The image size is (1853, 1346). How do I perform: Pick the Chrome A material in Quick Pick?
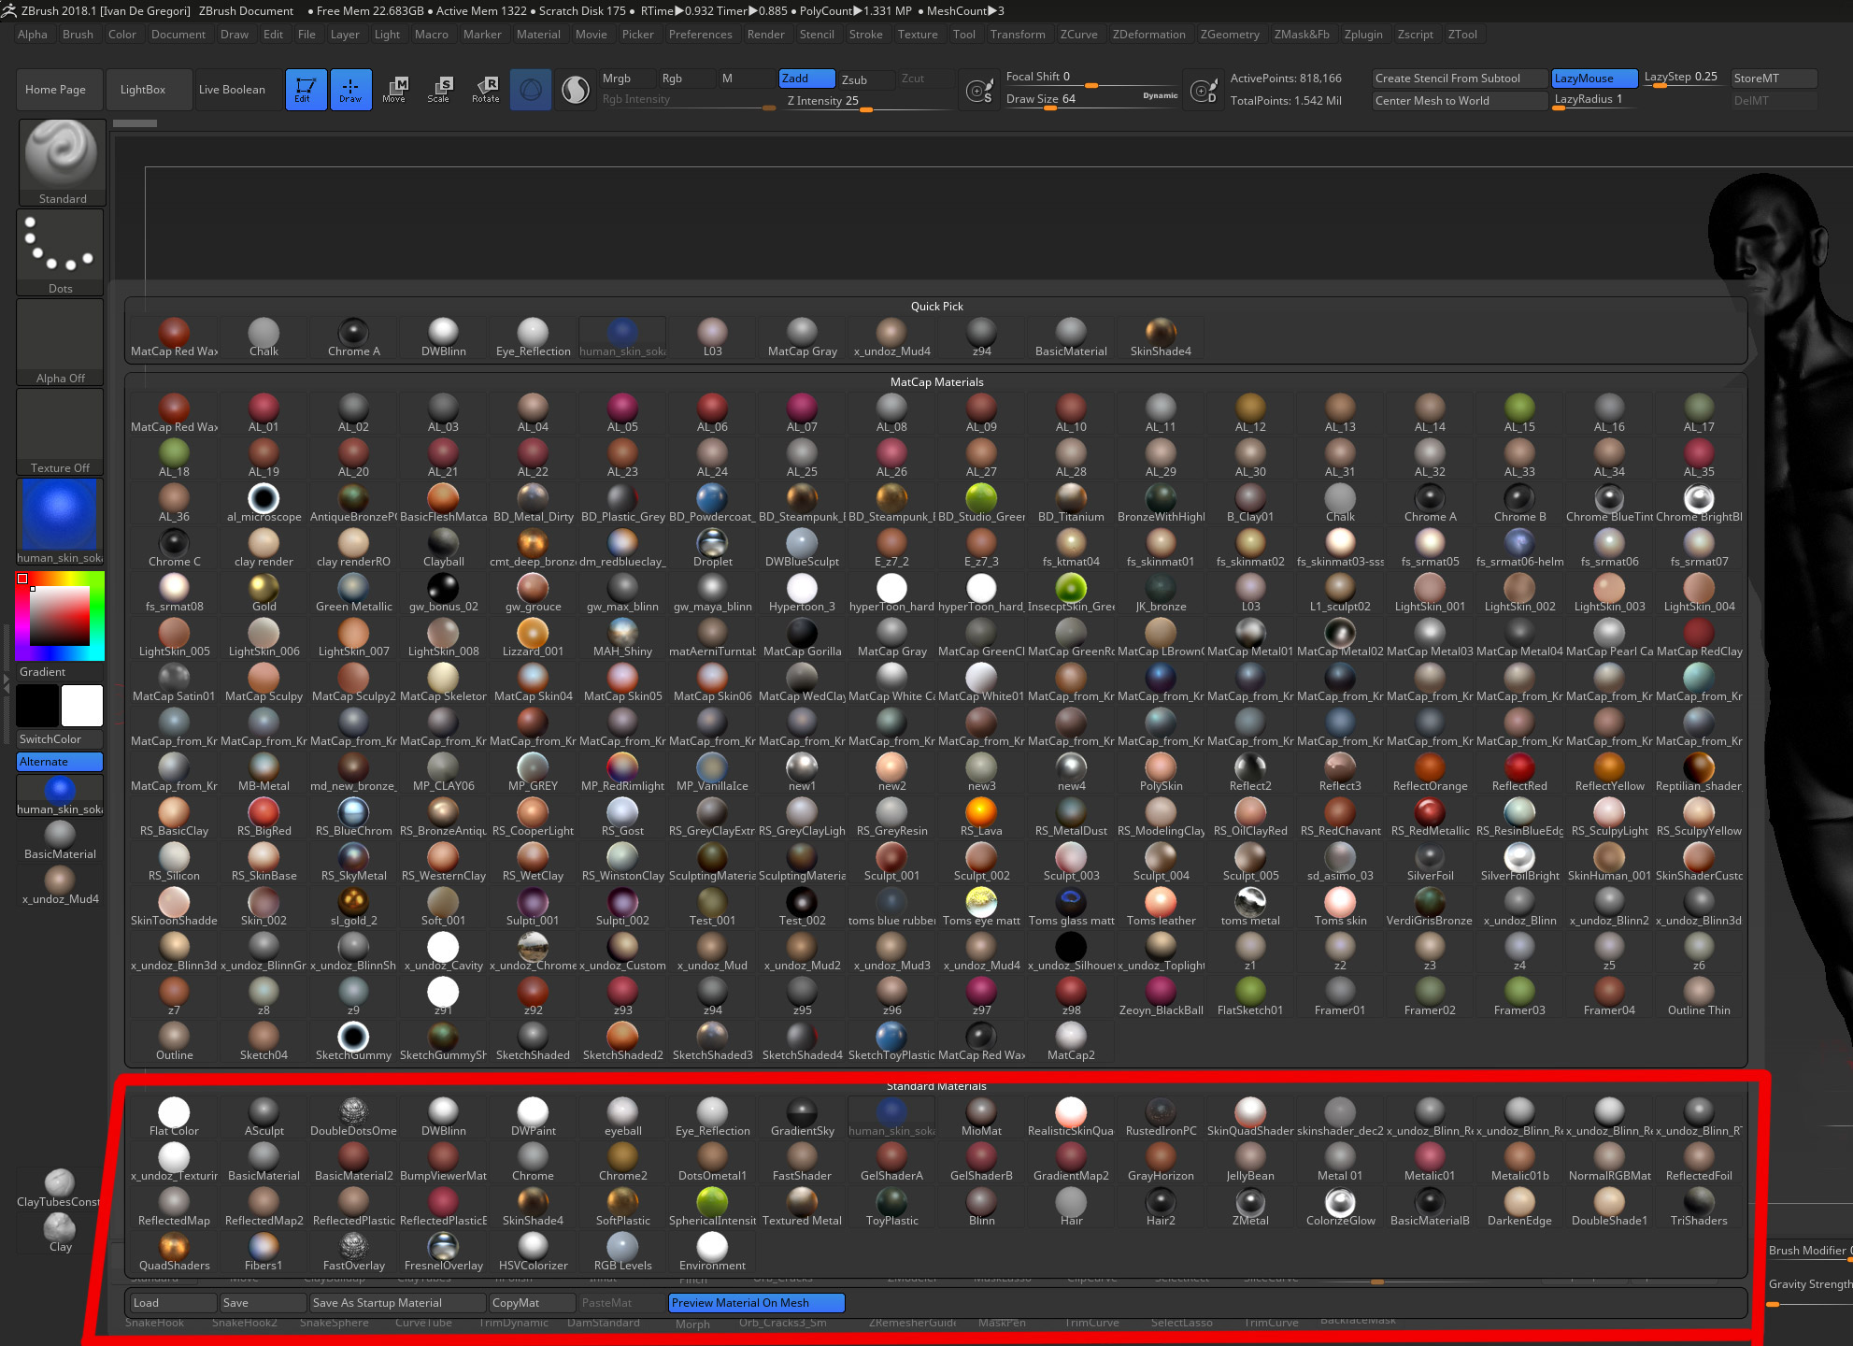click(353, 338)
